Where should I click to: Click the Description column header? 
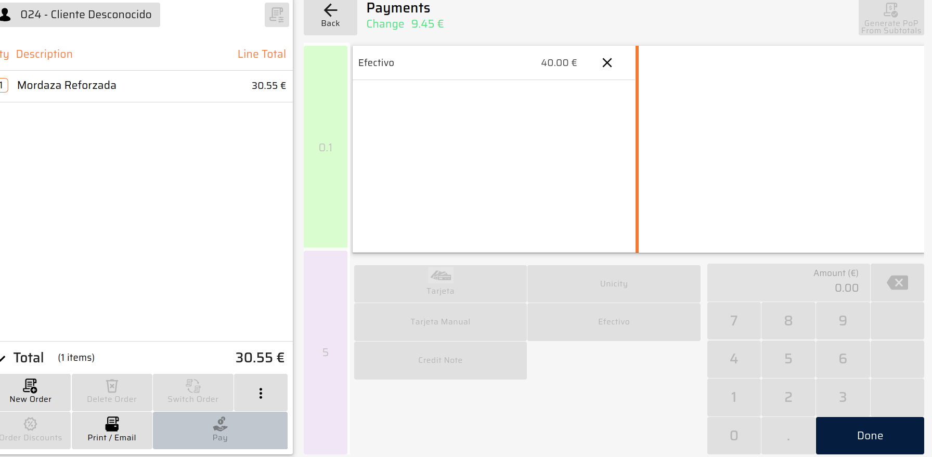pos(44,54)
